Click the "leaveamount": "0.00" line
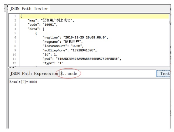This screenshot has height=132, width=174. 63,46
